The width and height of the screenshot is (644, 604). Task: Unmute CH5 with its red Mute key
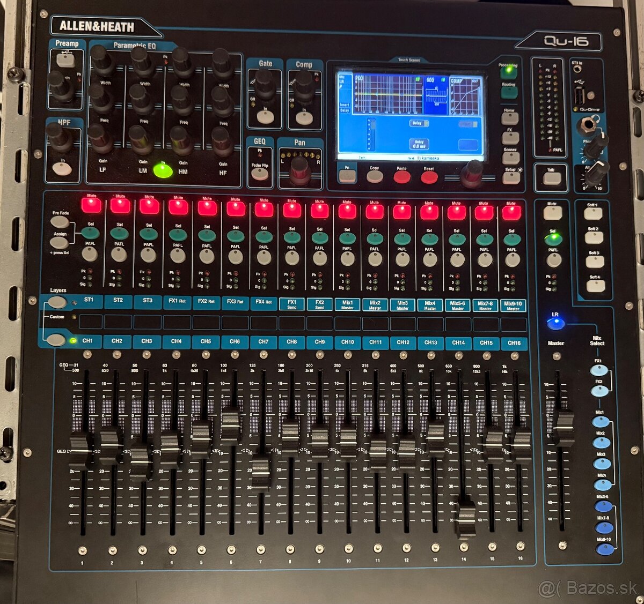point(207,207)
